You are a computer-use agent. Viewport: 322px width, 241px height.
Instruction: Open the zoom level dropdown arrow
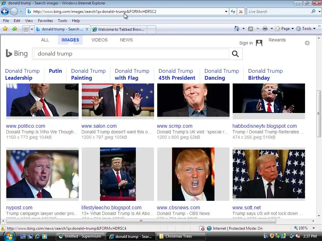click(314, 228)
